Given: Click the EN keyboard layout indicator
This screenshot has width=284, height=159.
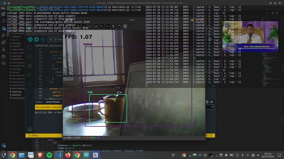Looking at the screenshot, I should coord(200,155).
